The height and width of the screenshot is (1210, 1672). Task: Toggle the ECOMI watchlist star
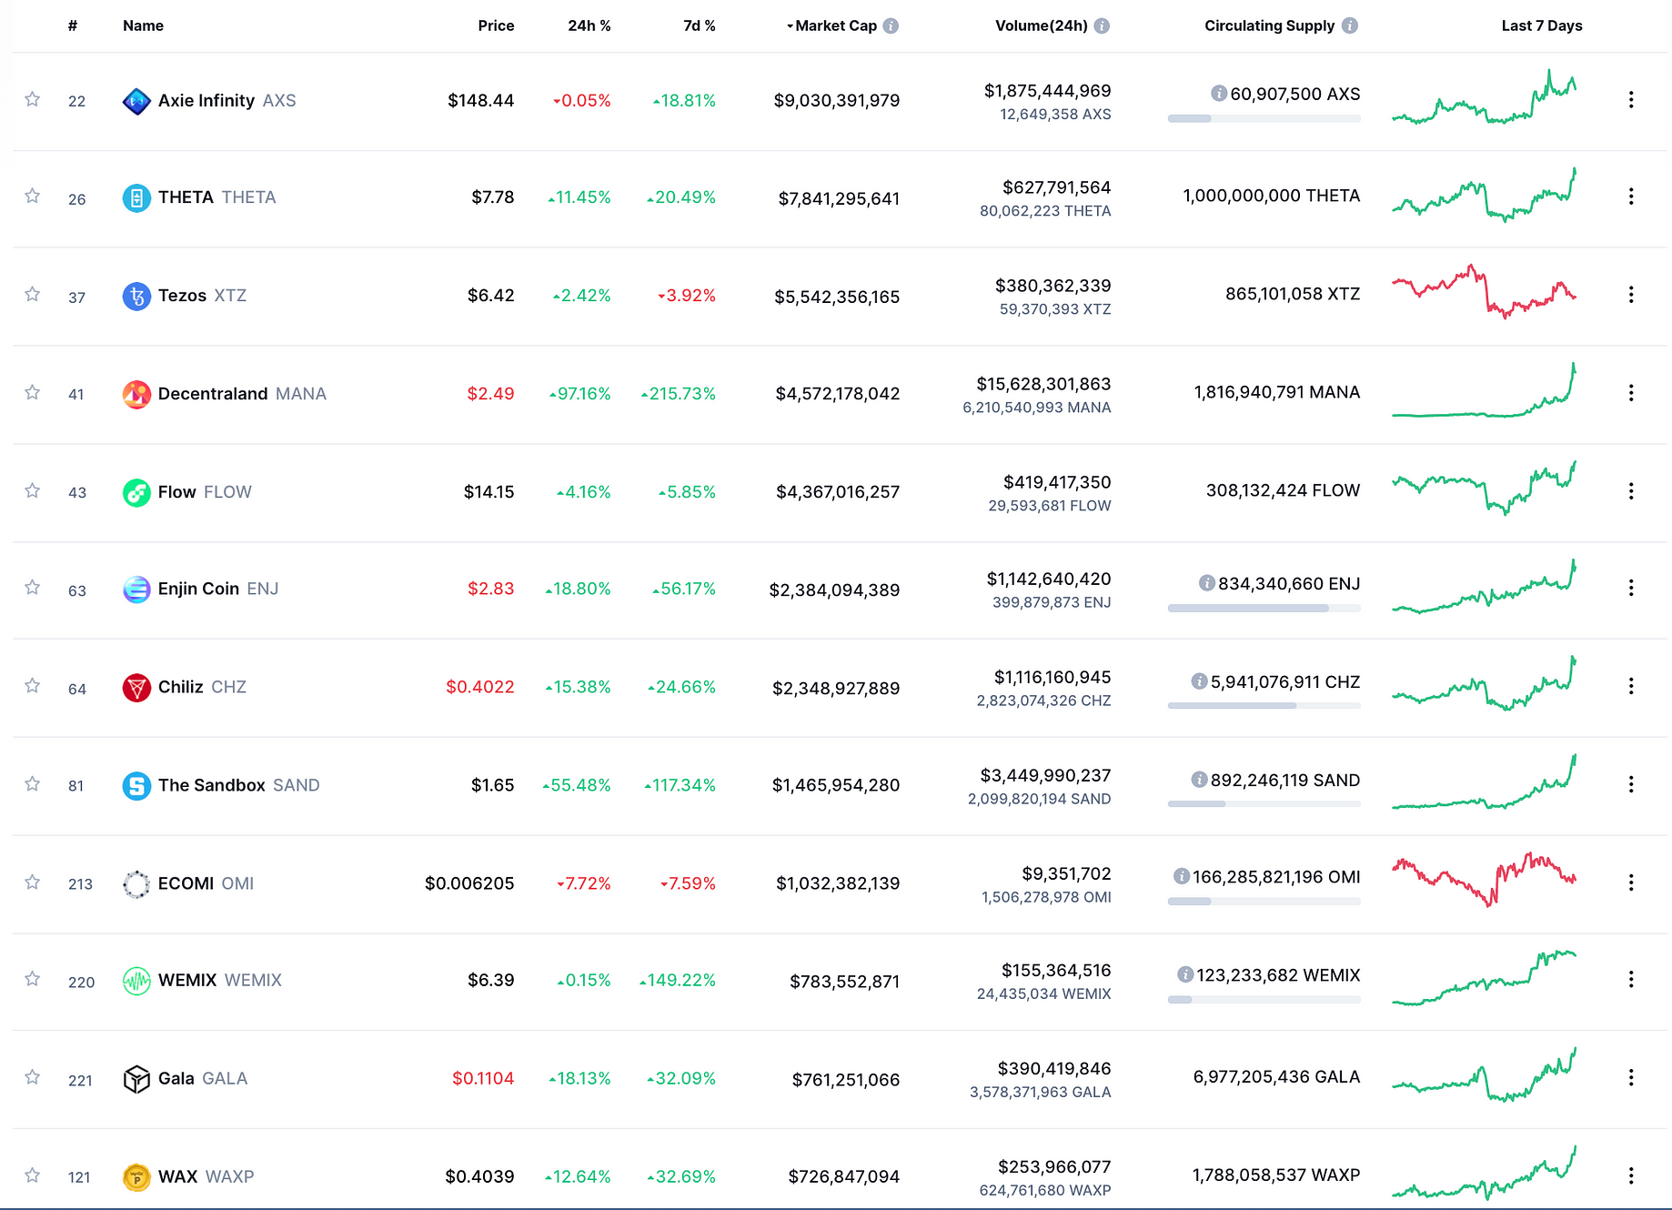(33, 882)
